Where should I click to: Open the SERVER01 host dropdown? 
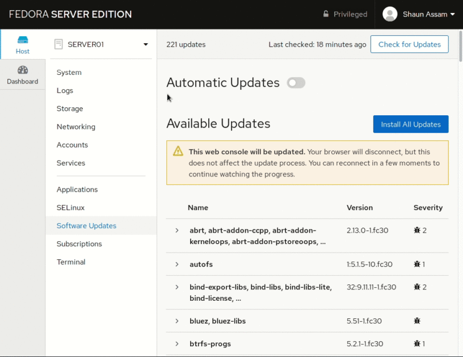coord(101,44)
